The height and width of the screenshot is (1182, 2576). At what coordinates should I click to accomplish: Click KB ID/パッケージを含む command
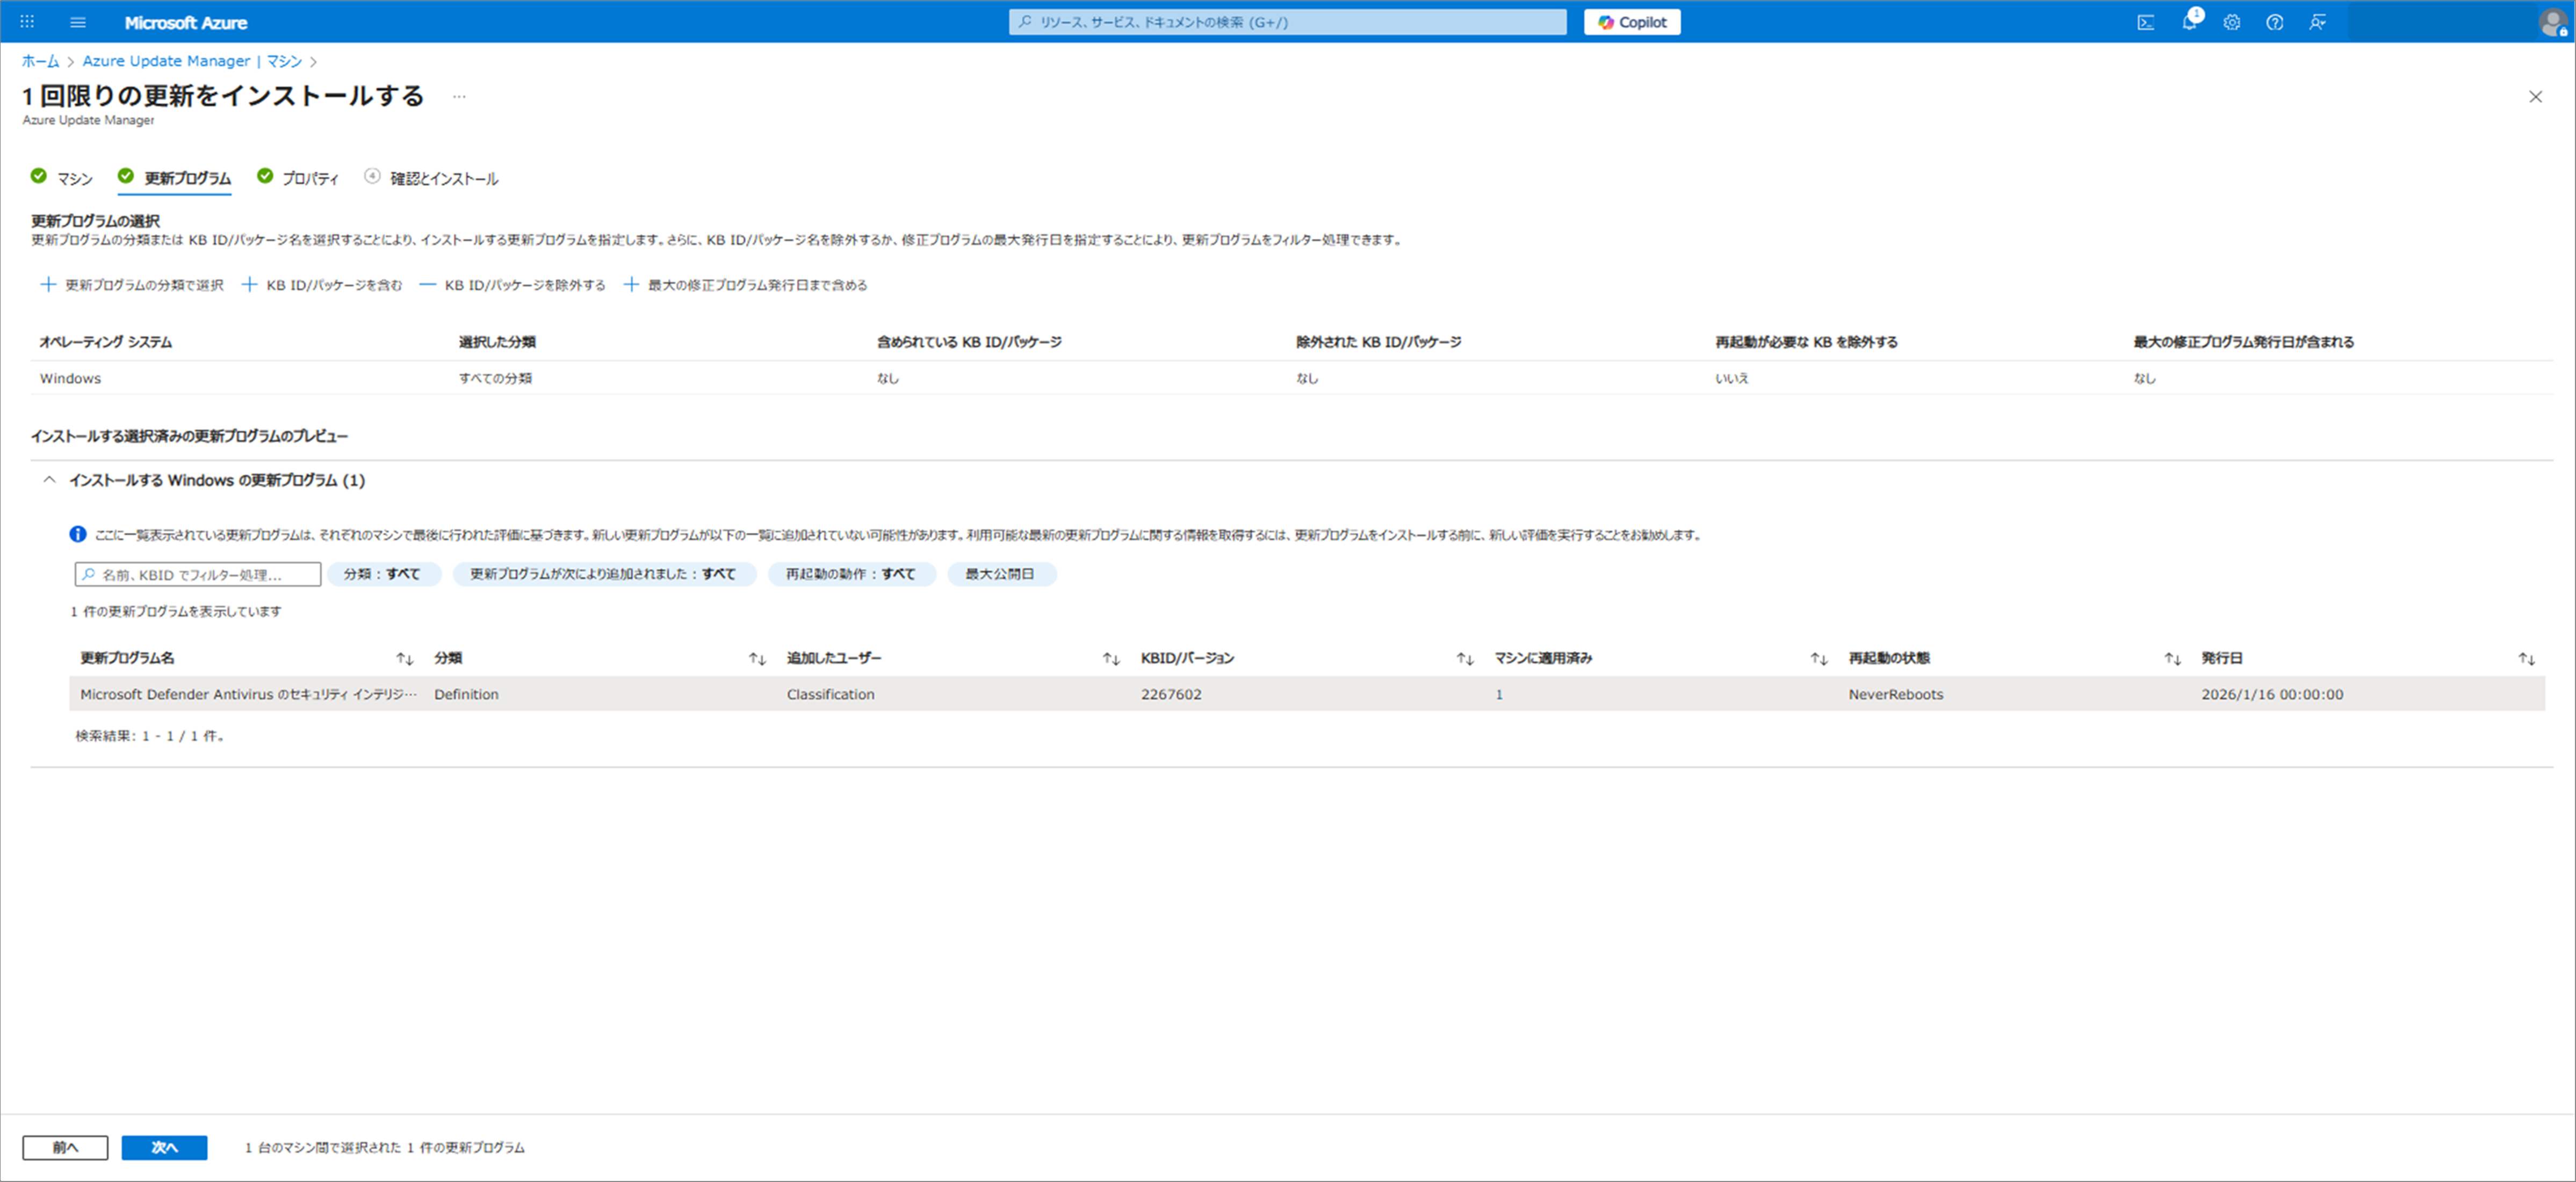click(322, 285)
